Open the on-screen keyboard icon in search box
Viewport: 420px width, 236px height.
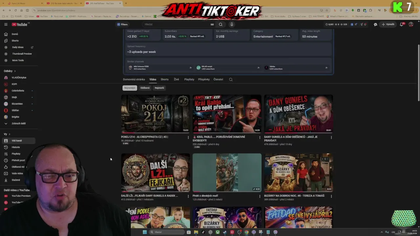tap(212, 24)
